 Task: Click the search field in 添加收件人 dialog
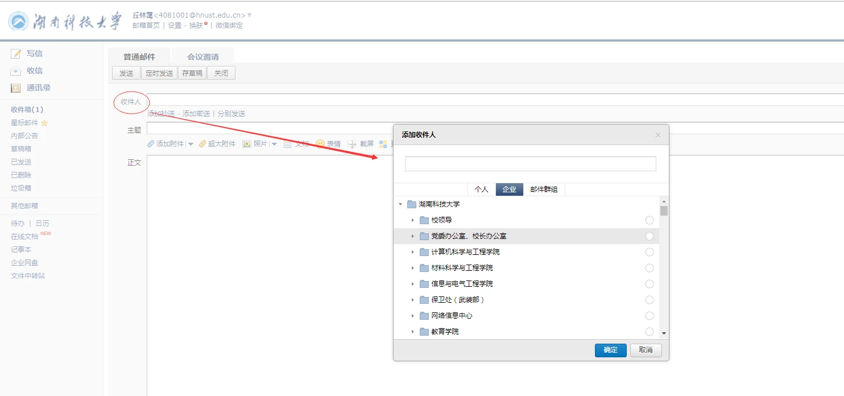tap(530, 164)
